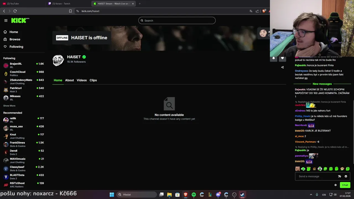The width and height of the screenshot is (354, 199).
Task: Open Patrikturi channel
Action: (x=24, y=90)
